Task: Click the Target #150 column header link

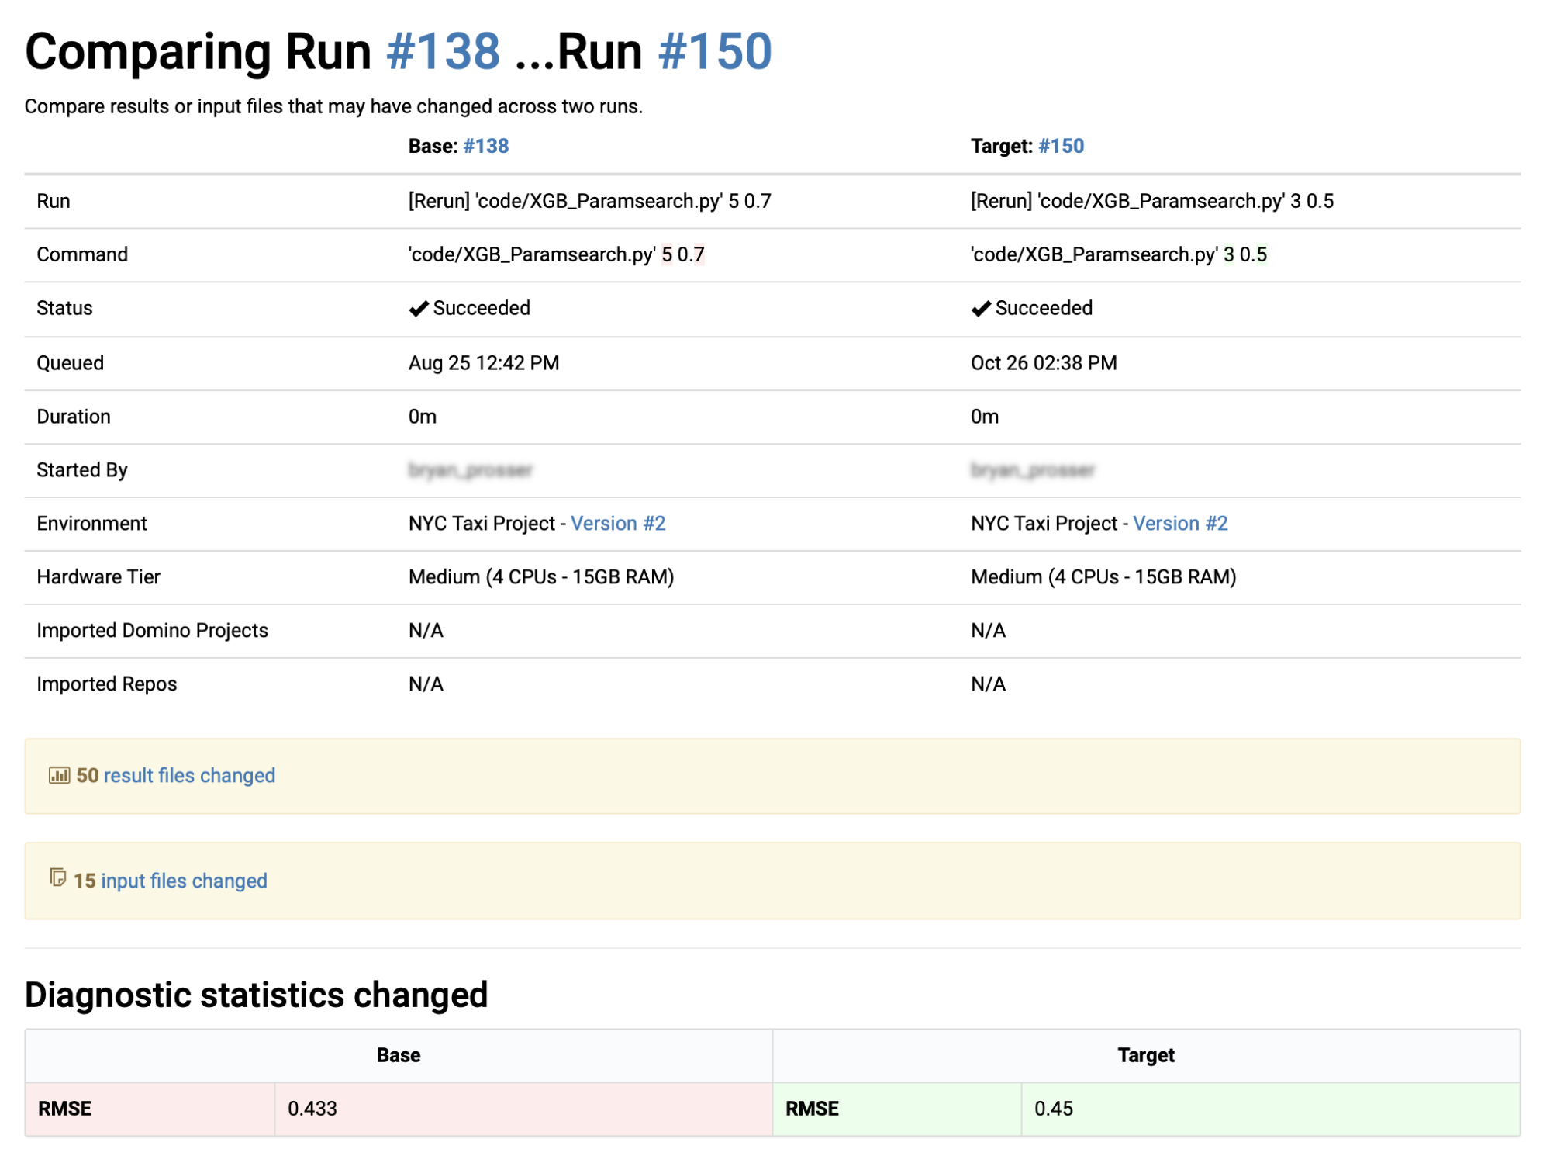Action: pos(1061,146)
